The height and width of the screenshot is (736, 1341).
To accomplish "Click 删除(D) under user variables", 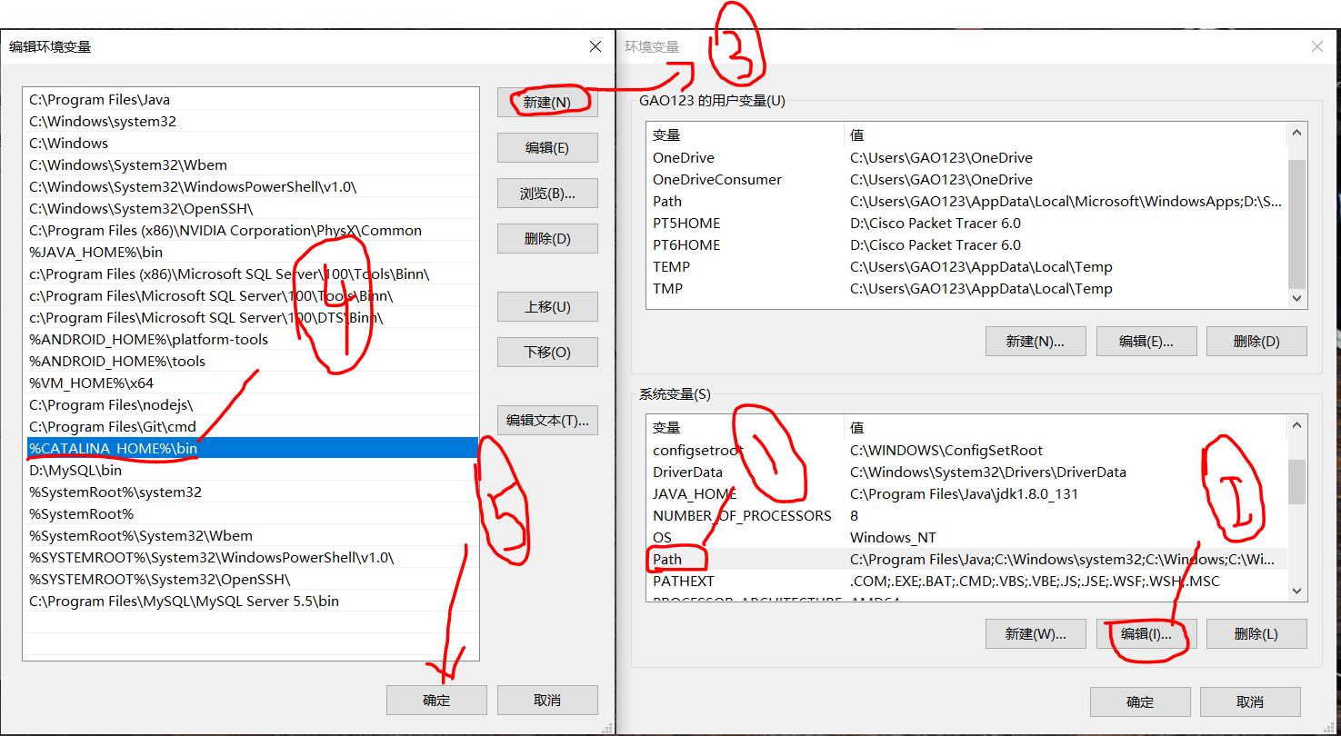I will 1256,341.
